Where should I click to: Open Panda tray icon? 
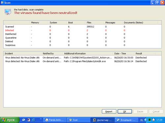[x=154, y=120]
